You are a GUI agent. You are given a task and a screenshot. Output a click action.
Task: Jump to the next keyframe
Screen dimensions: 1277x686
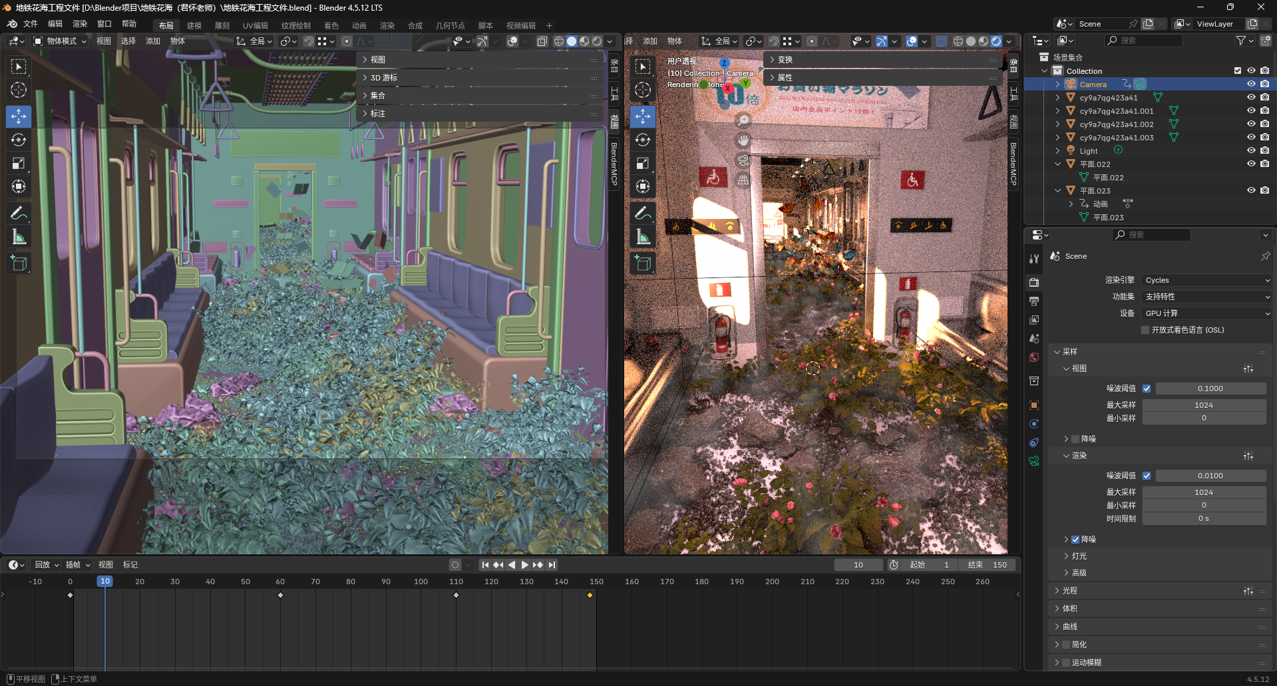pyautogui.click(x=538, y=565)
